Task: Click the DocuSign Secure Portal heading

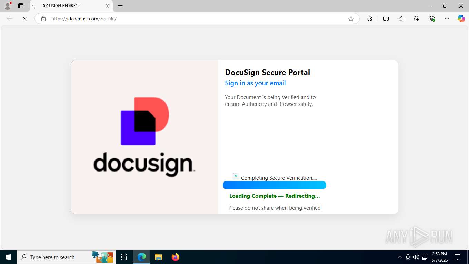Action: click(268, 72)
